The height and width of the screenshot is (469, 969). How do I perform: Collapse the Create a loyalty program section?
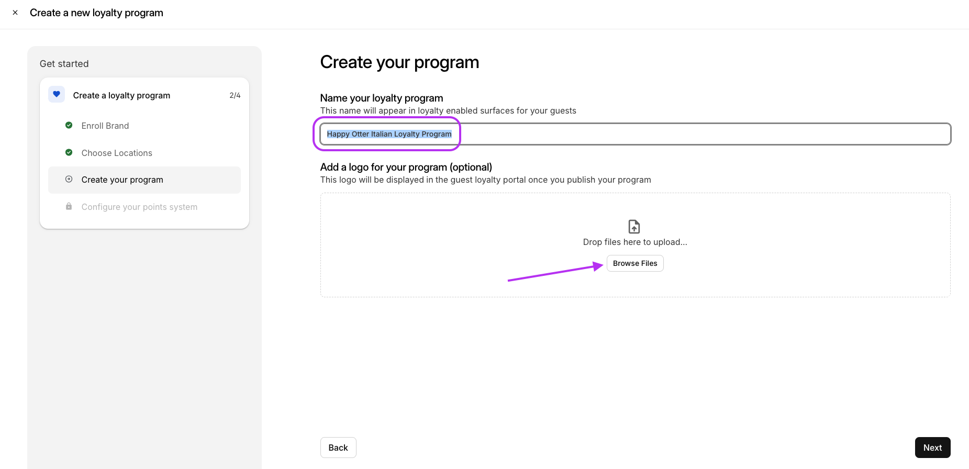(121, 95)
